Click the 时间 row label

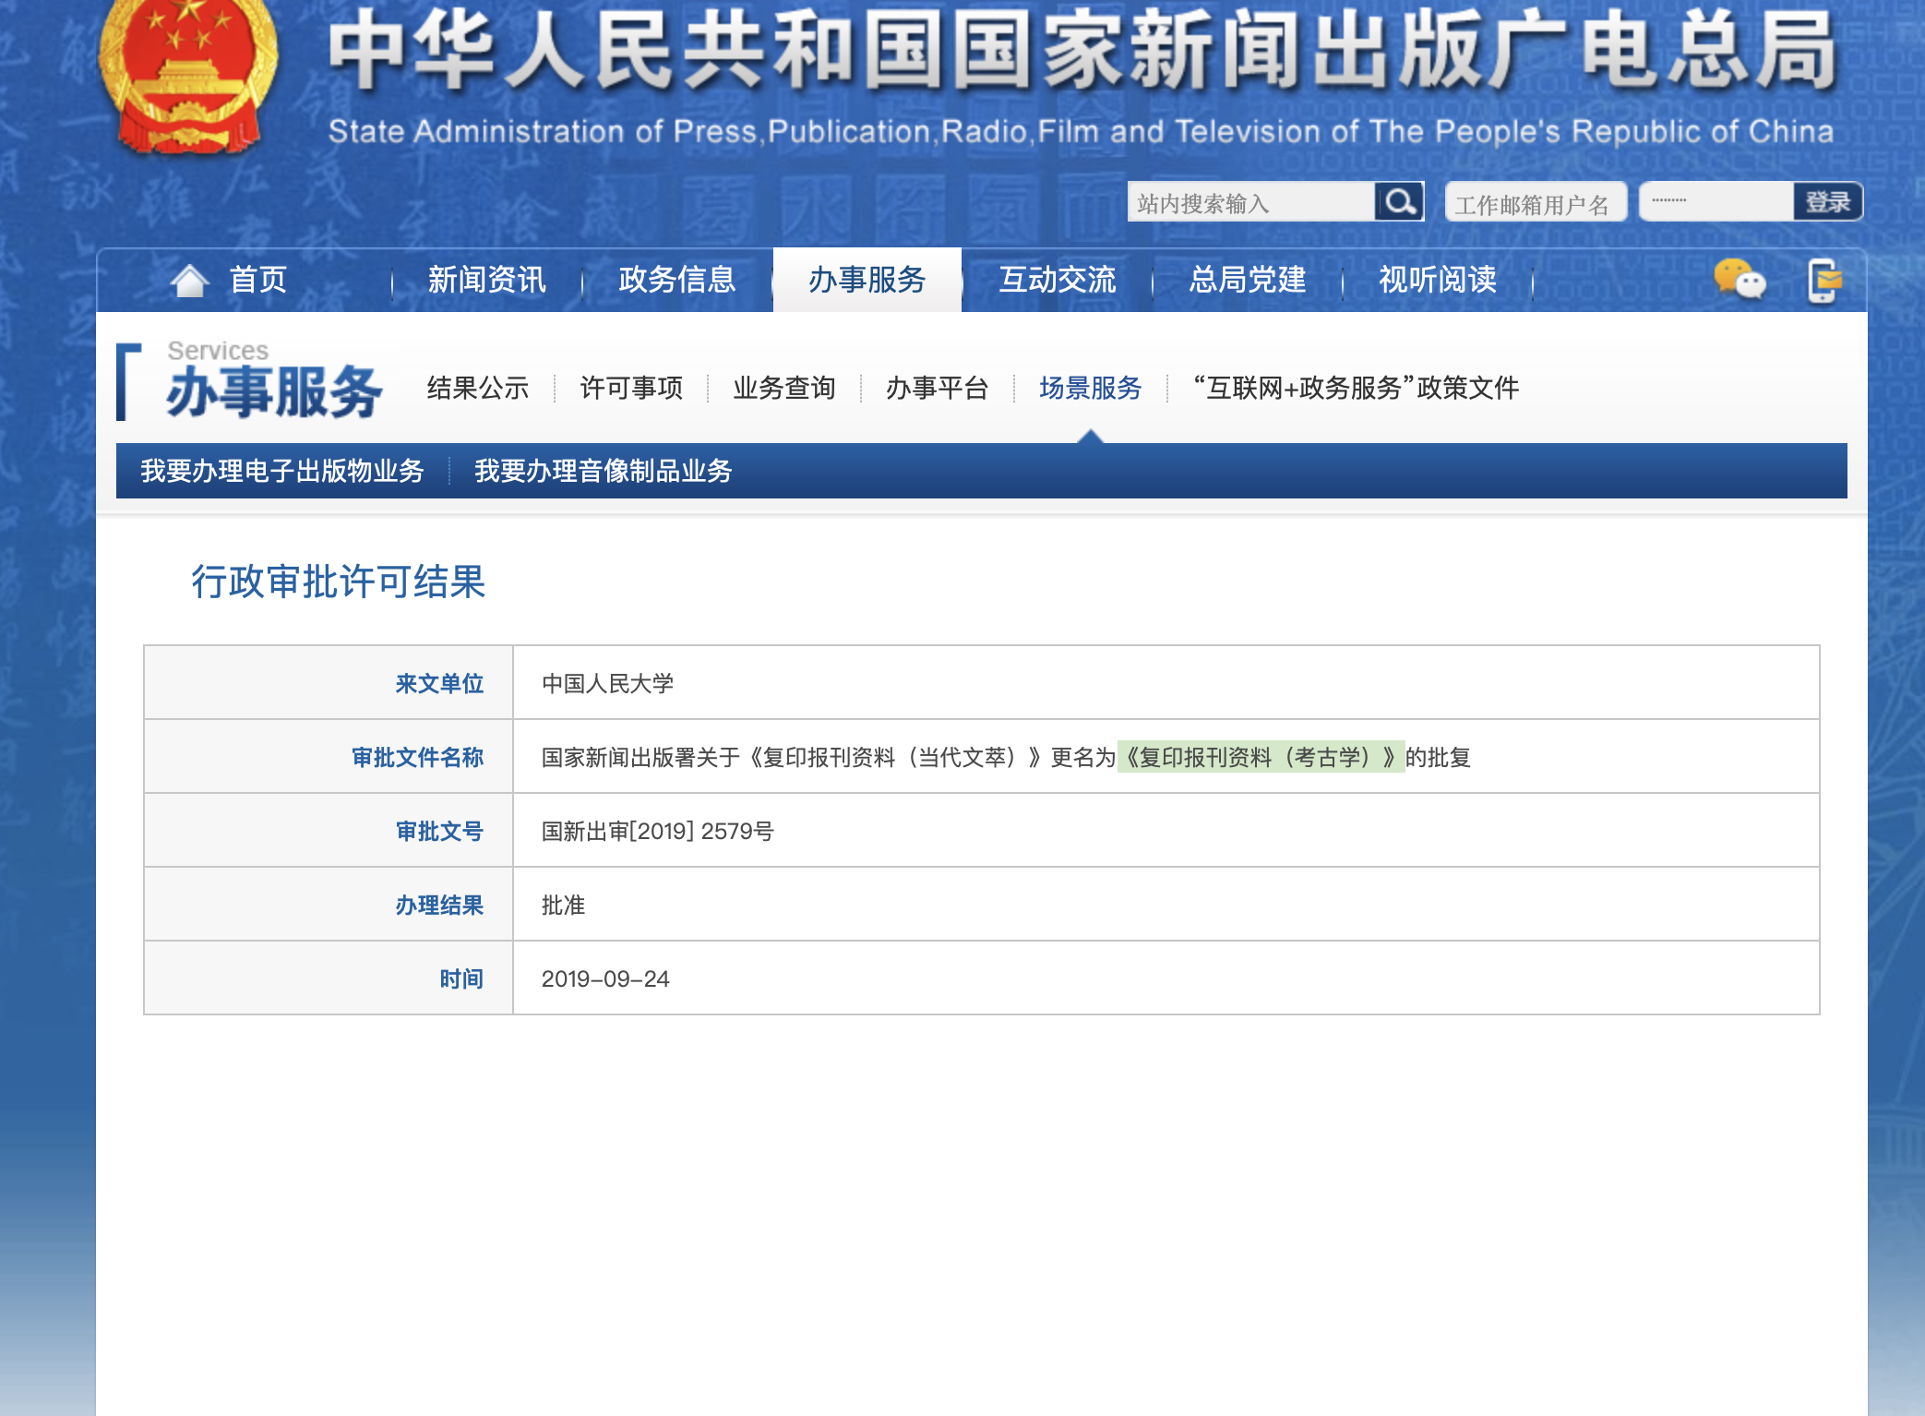point(461,978)
